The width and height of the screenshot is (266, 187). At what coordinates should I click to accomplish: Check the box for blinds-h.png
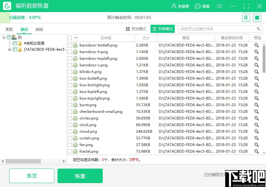point(70,72)
